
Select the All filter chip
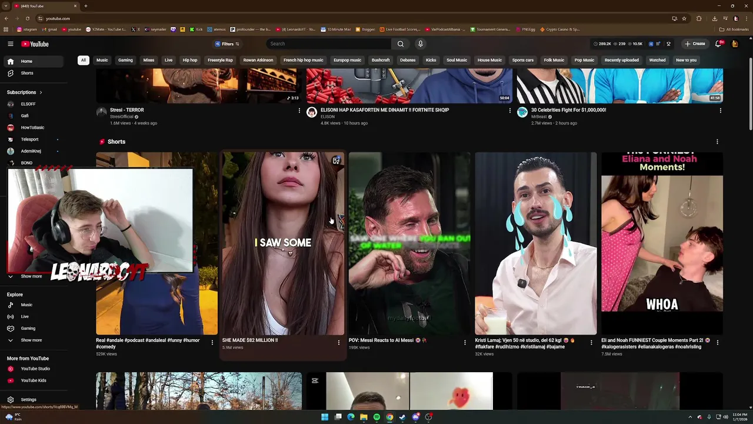84,60
